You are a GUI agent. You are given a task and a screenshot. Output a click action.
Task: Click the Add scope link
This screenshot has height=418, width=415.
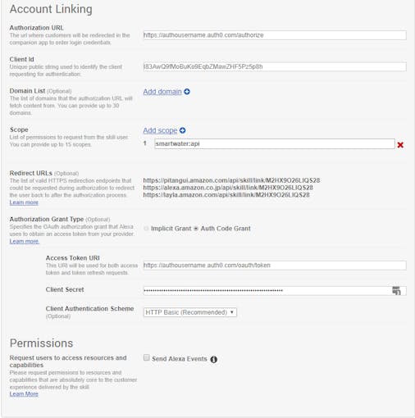[x=160, y=130]
